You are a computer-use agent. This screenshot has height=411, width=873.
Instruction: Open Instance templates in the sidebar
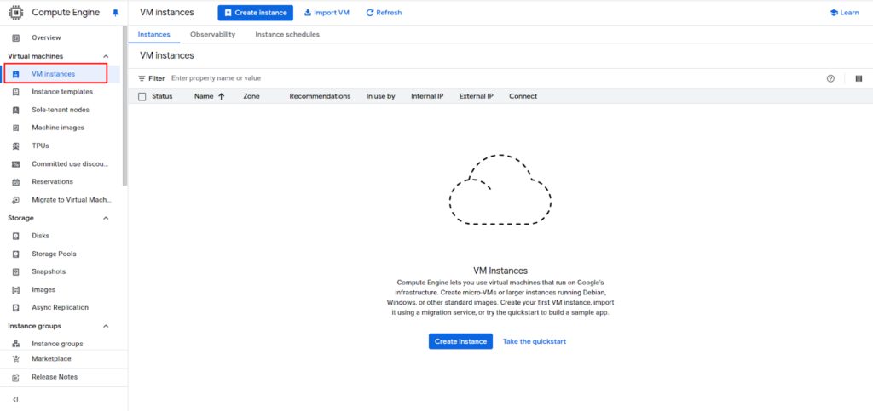click(61, 92)
